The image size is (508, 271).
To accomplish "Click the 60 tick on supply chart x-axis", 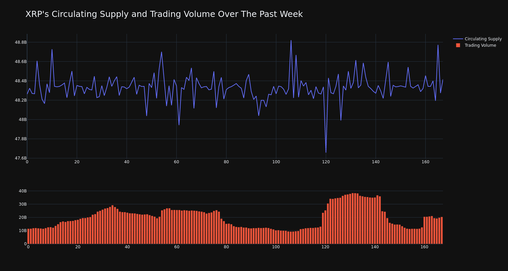I will click(176, 162).
